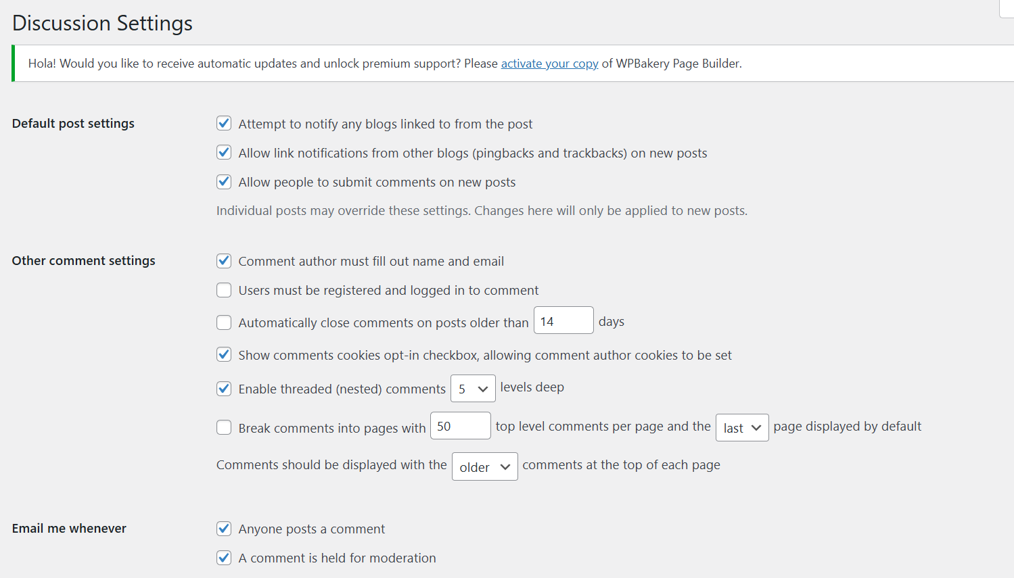Uncheck 'Attempt to notify any blogs' checkbox
The image size is (1014, 578).
pyautogui.click(x=224, y=123)
